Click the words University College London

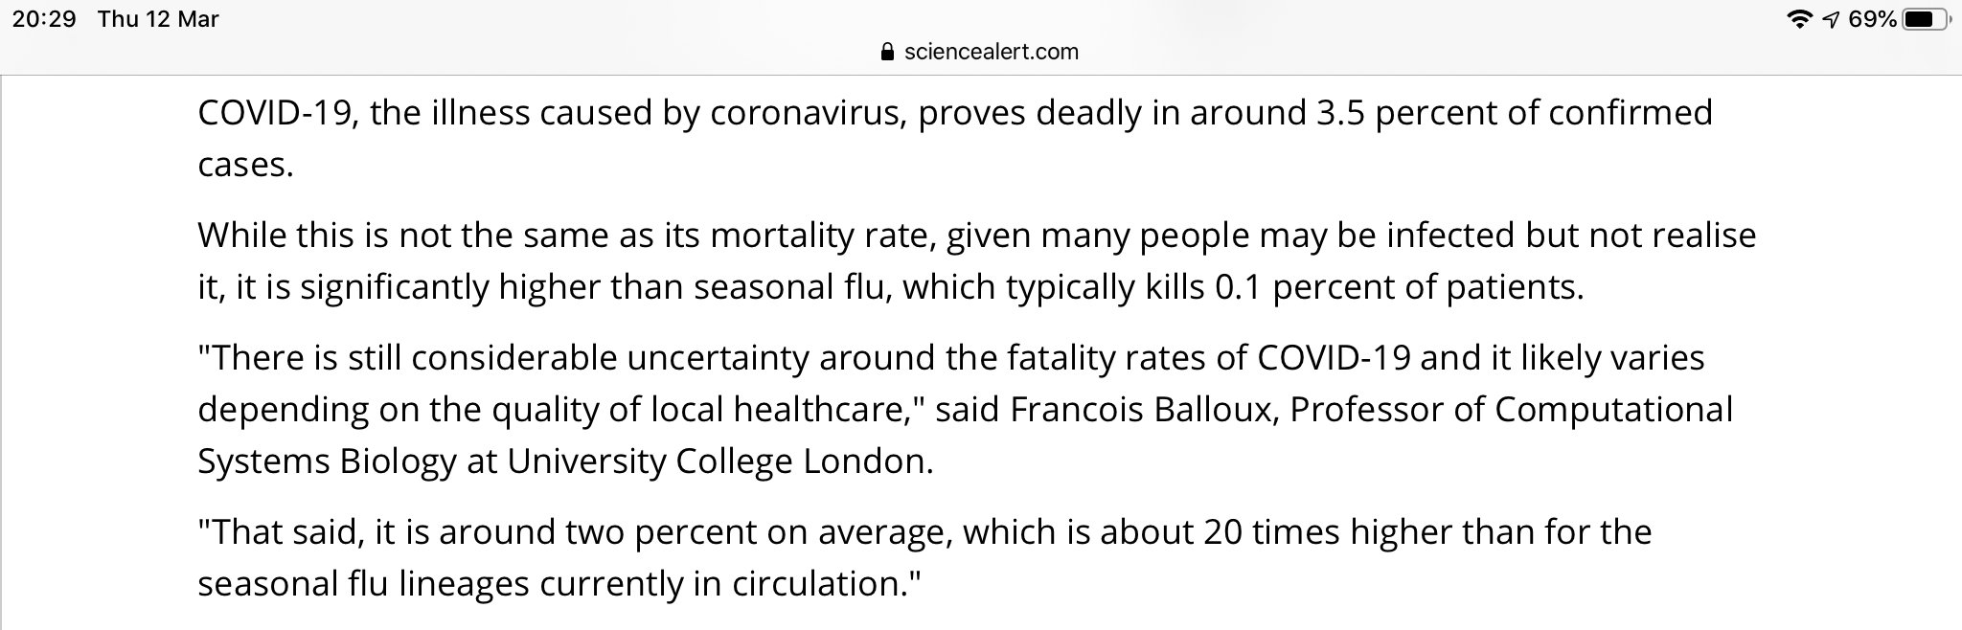[719, 461]
